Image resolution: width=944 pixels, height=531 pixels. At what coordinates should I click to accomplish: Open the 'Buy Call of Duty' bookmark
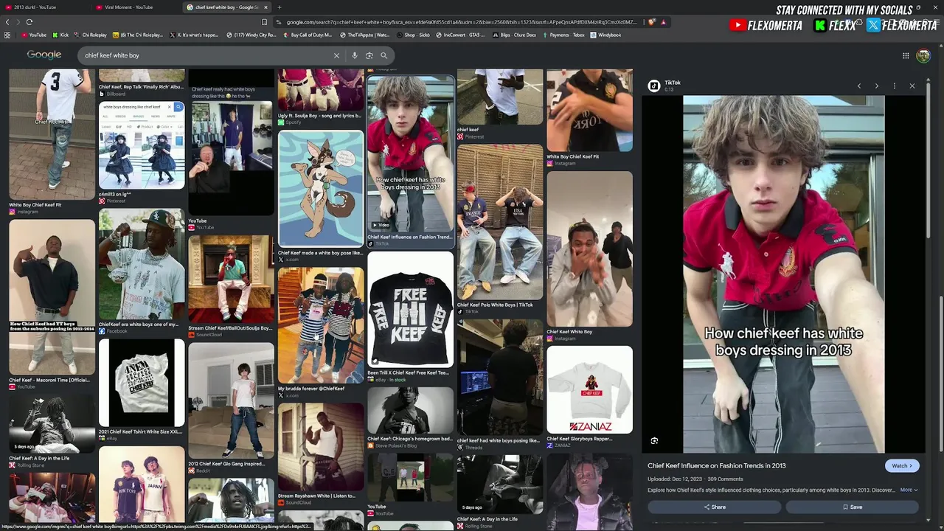[308, 35]
